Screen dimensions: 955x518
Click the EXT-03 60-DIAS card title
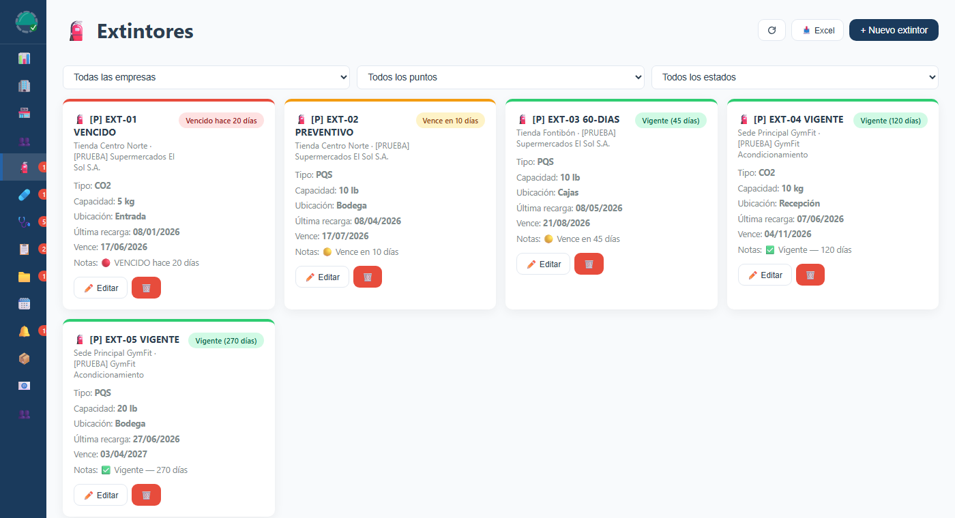[x=576, y=119]
